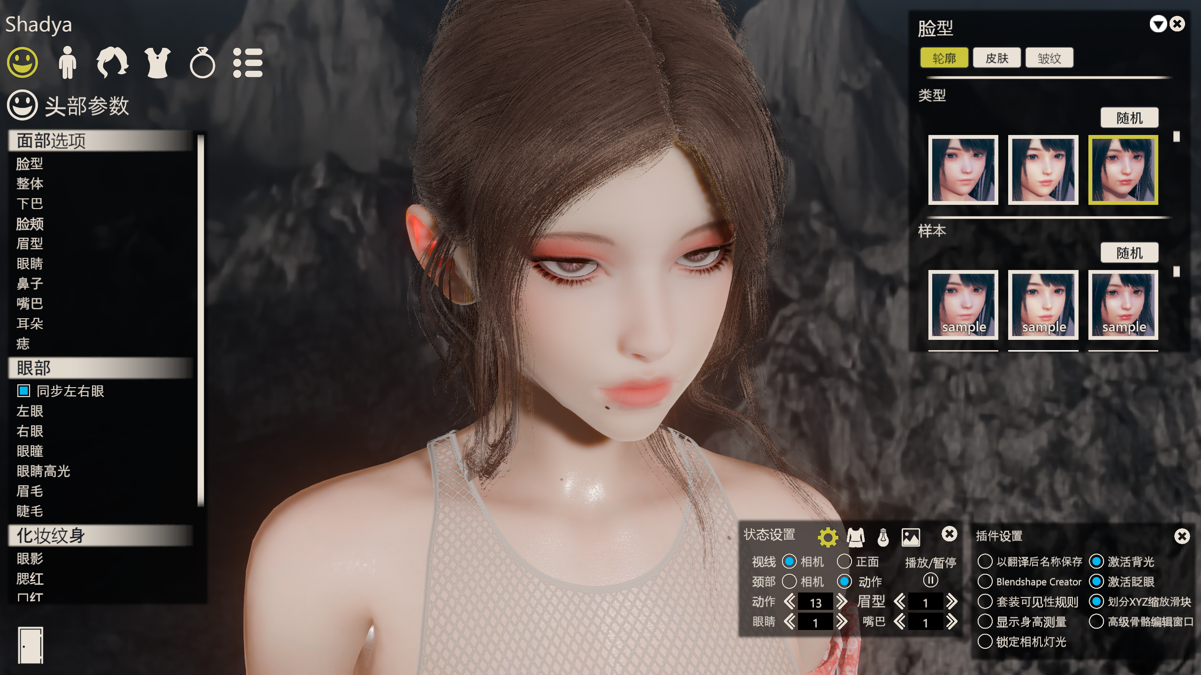
Task: Click the left panel vertical scrollbar
Action: click(201, 320)
